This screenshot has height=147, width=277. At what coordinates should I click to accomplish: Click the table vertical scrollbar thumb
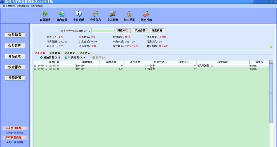(x=271, y=93)
